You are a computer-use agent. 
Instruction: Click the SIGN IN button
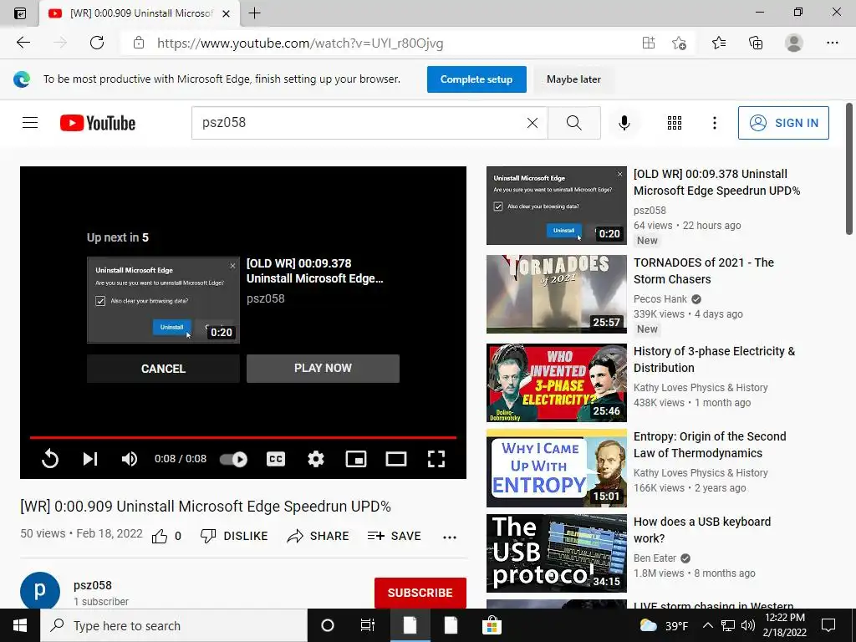click(783, 123)
